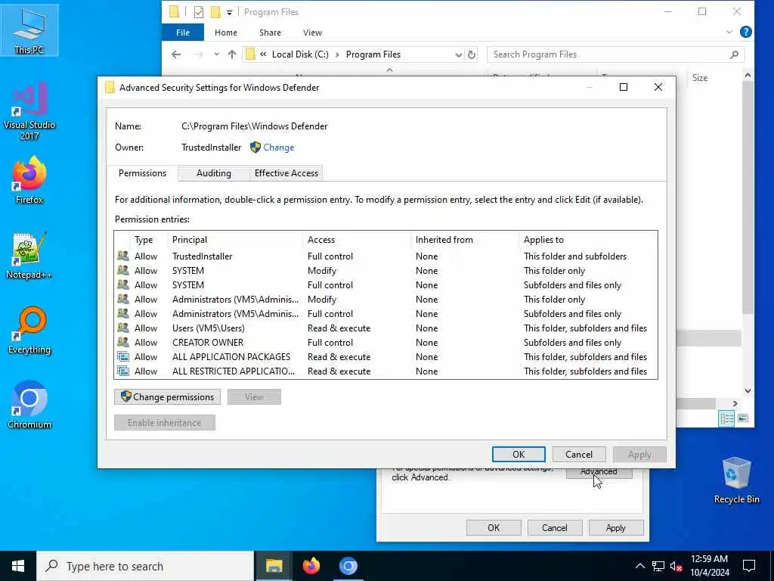Click Cancel in Properties dialog
This screenshot has width=774, height=581.
[554, 527]
